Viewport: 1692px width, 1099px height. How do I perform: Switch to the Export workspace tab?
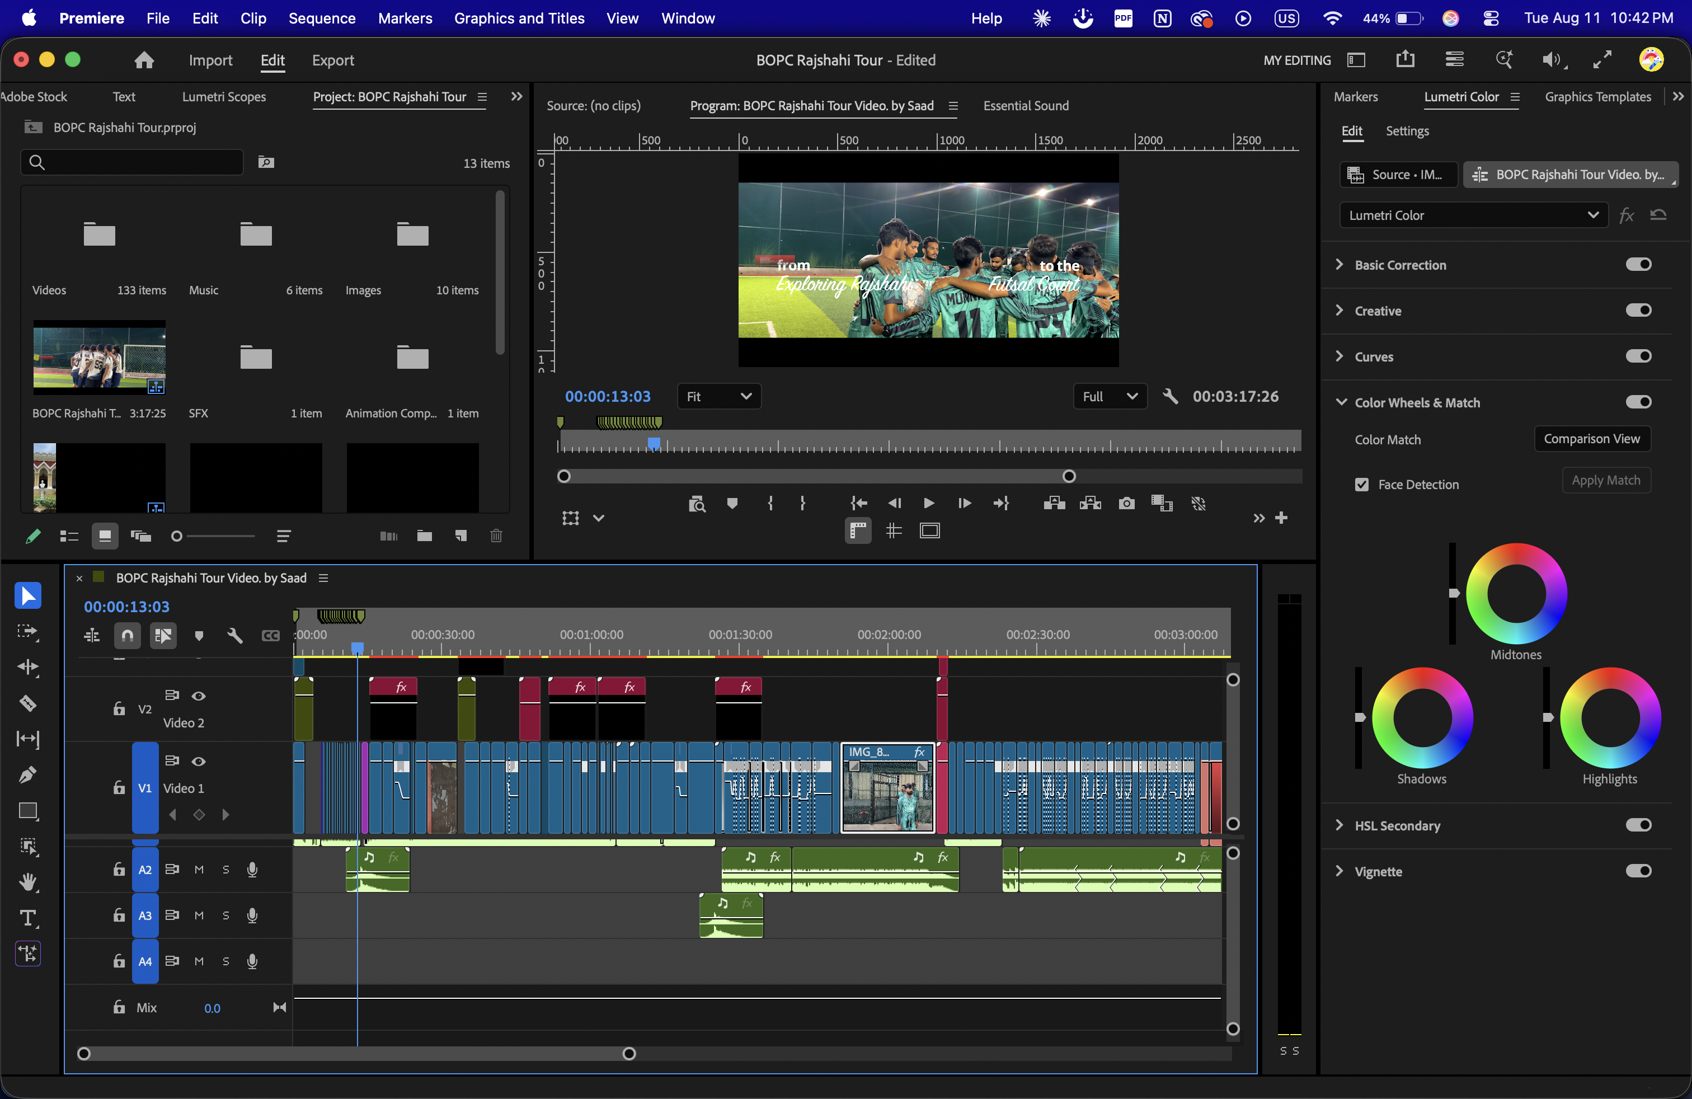(333, 60)
